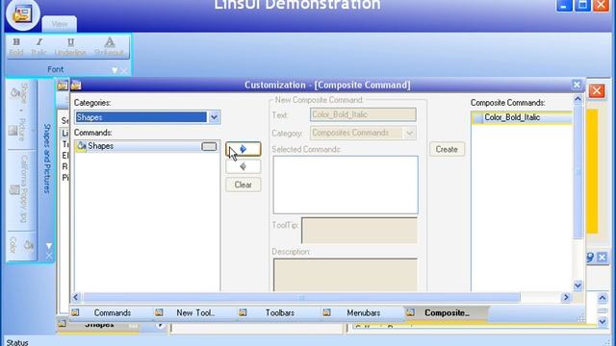The image size is (616, 346).
Task: Expand the Categories dropdown arrow
Action: point(214,117)
